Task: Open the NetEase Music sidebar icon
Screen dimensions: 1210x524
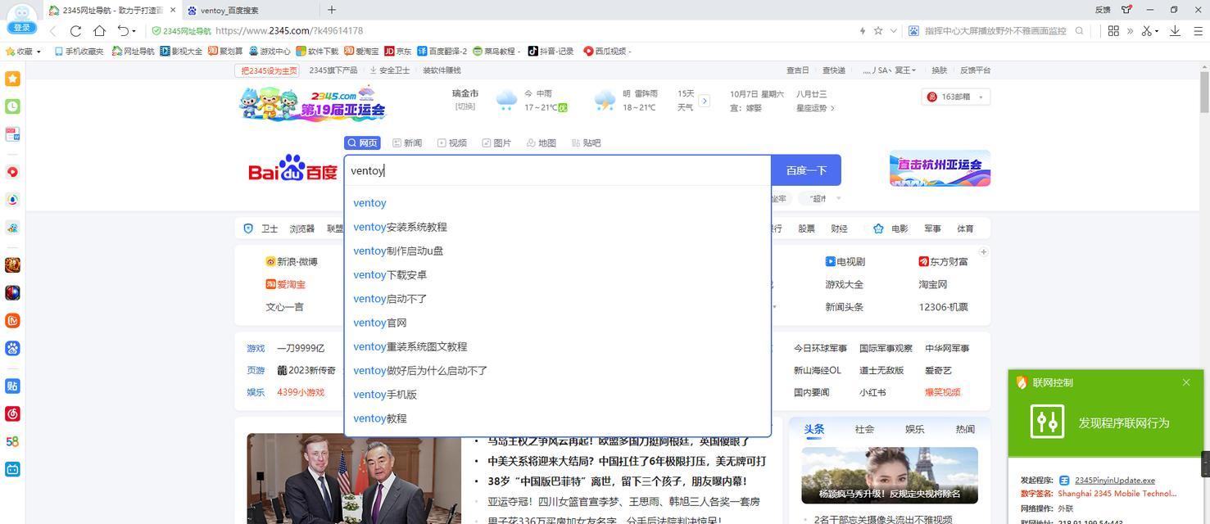Action: (12, 413)
